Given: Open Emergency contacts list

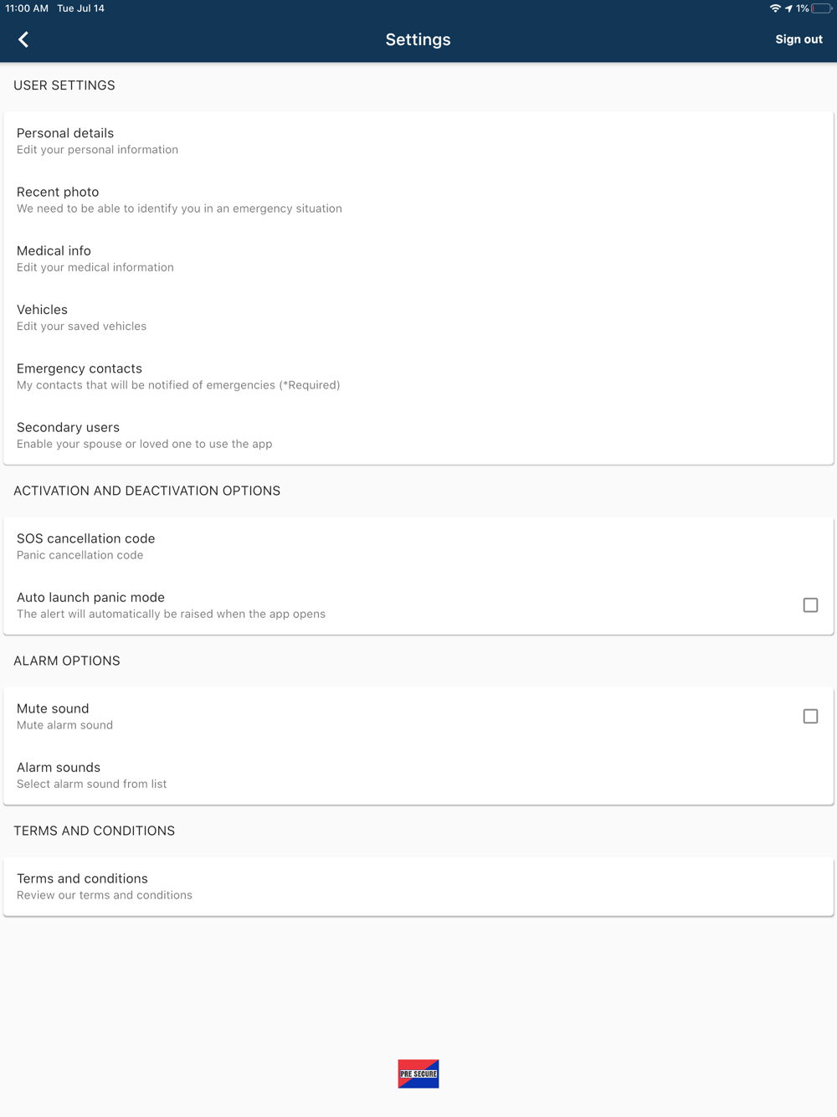Looking at the screenshot, I should coord(418,376).
